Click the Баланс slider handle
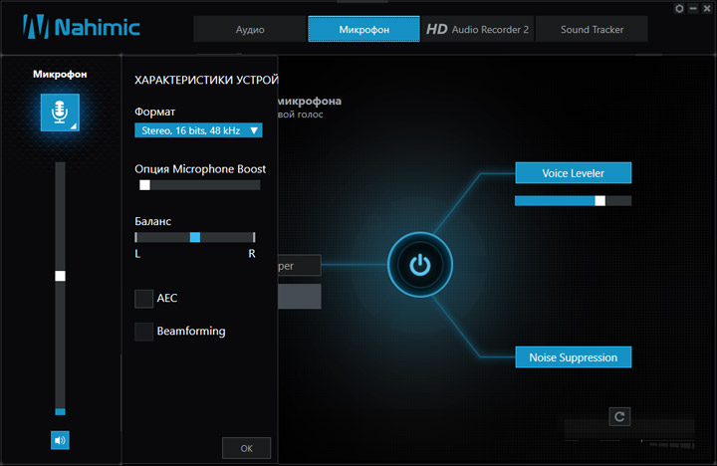This screenshot has height=466, width=717. 195,237
